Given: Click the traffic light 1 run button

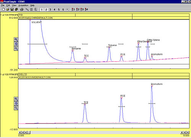Looking at the screenshot, I should point(73,10).
